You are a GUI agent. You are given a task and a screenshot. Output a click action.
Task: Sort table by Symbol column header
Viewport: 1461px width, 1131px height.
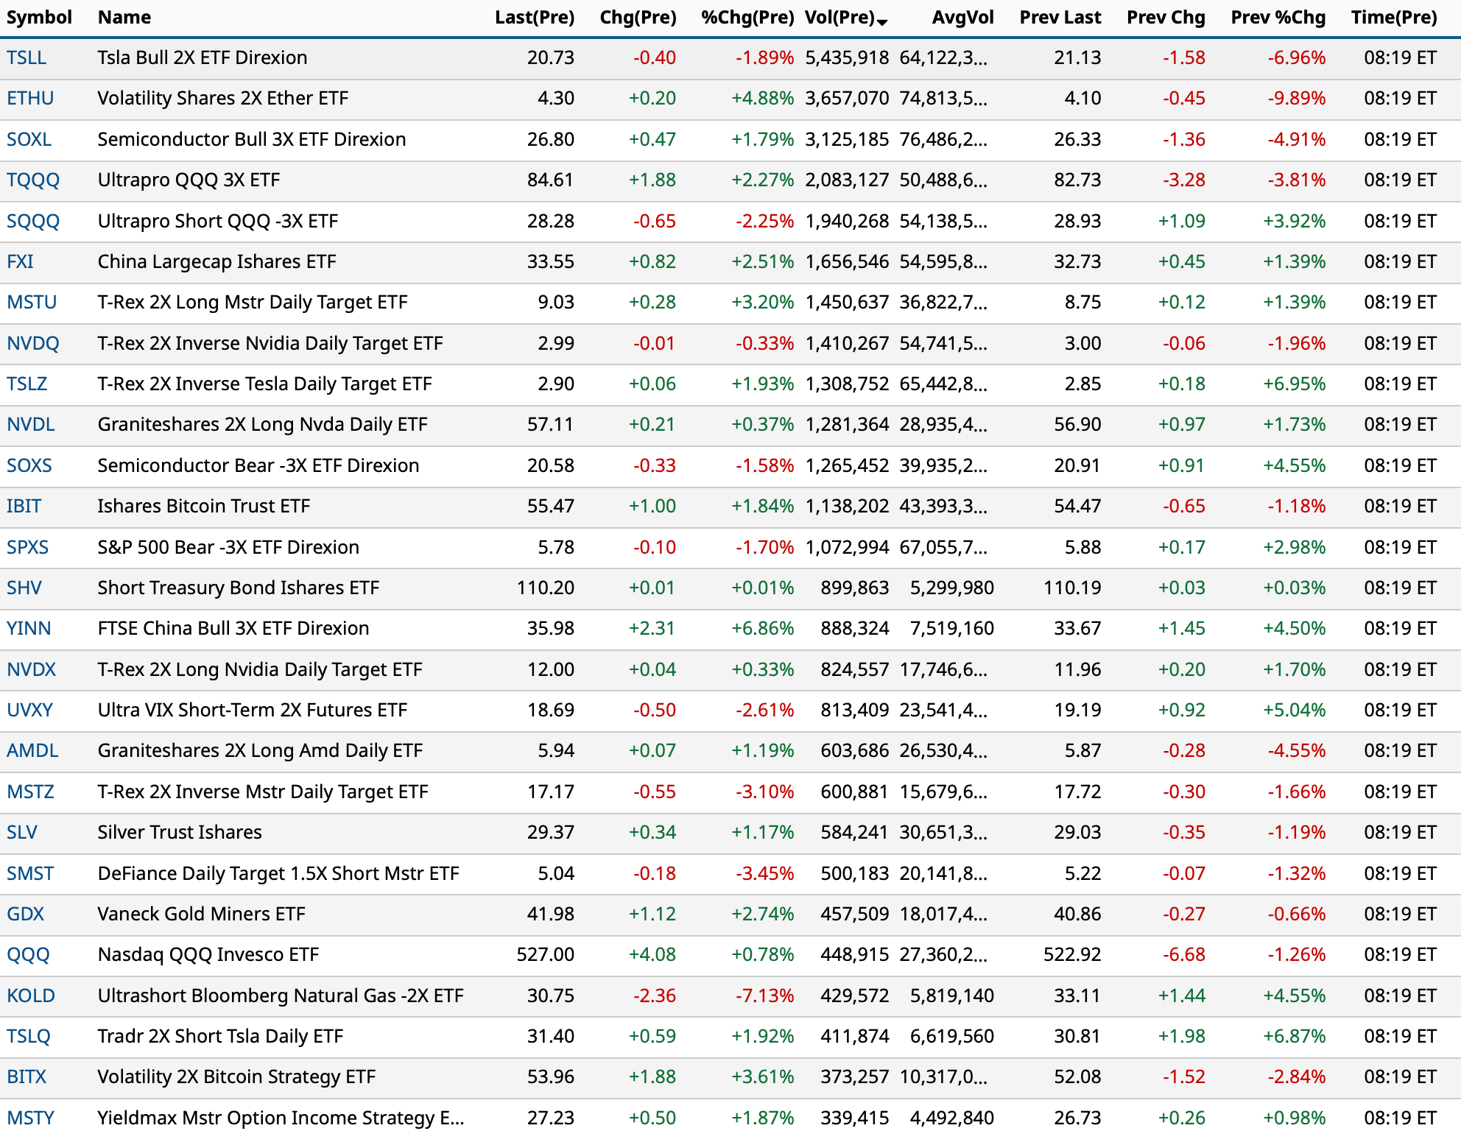(39, 18)
